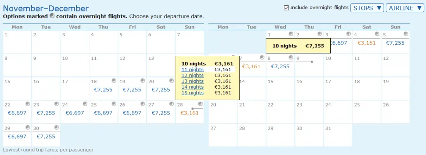This screenshot has width=426, height=155.
Task: Click overnight moon icon on November 30
Action: pyautogui.click(x=57, y=127)
